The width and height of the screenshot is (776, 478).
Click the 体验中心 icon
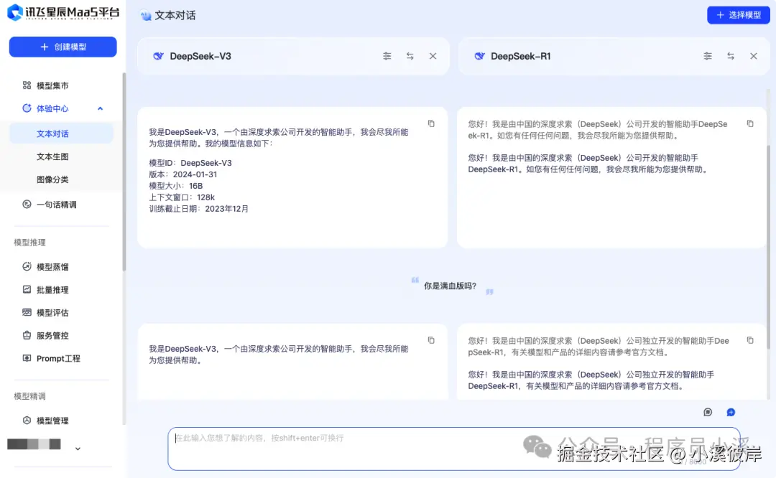pyautogui.click(x=27, y=108)
